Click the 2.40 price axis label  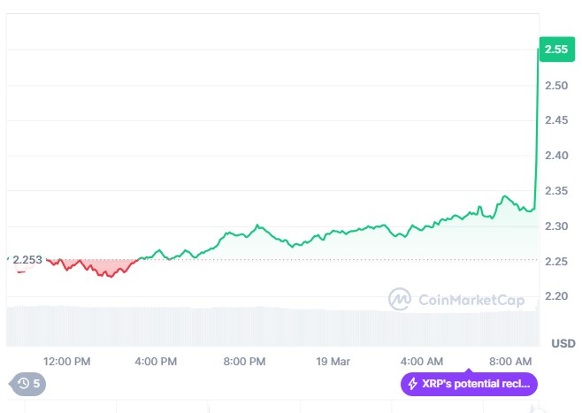(x=556, y=156)
